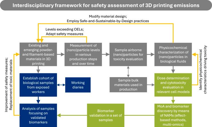Click the 'Levels exceeding OELs;' label
This screenshot has height=127, width=212.
[64, 29]
